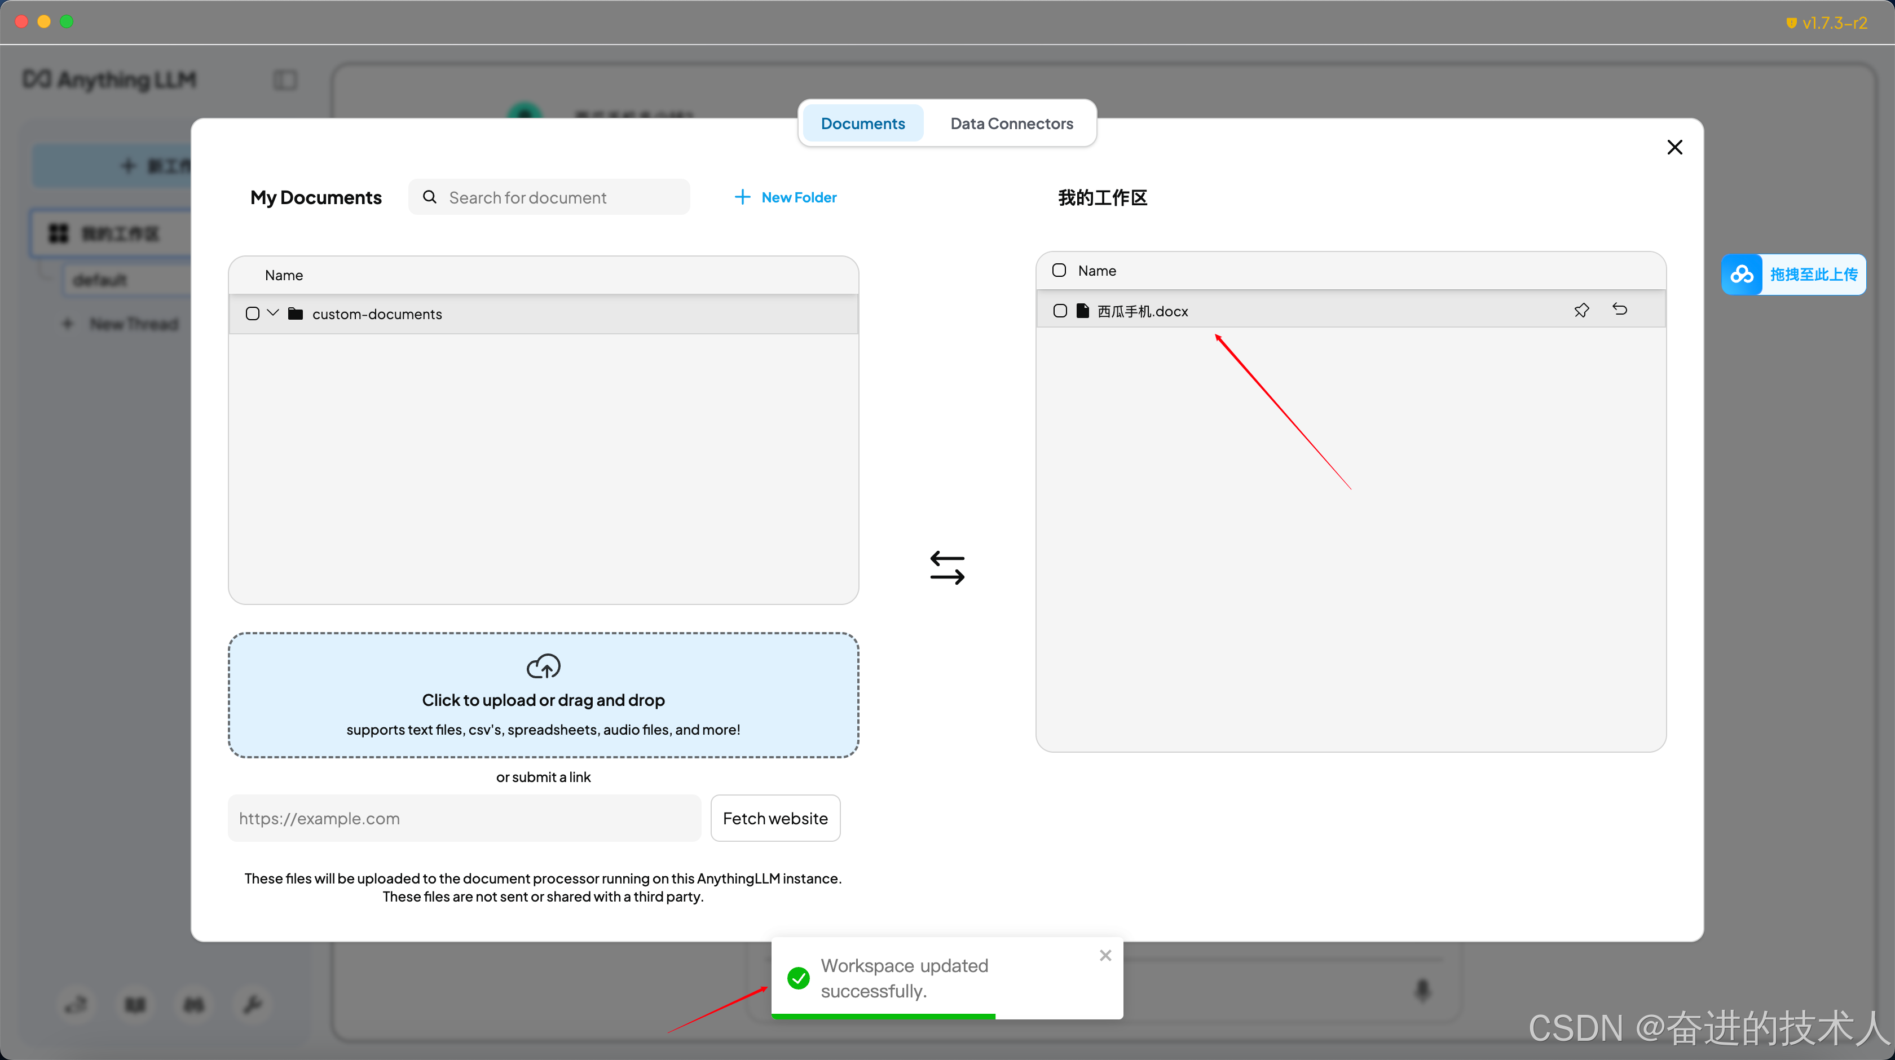Start a New Thread in sidebar
The width and height of the screenshot is (1895, 1060).
point(121,324)
